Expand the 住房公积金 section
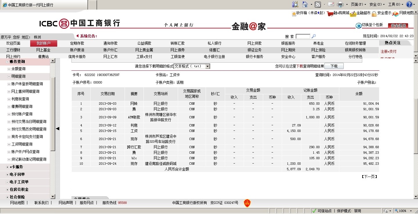 coord(7,190)
